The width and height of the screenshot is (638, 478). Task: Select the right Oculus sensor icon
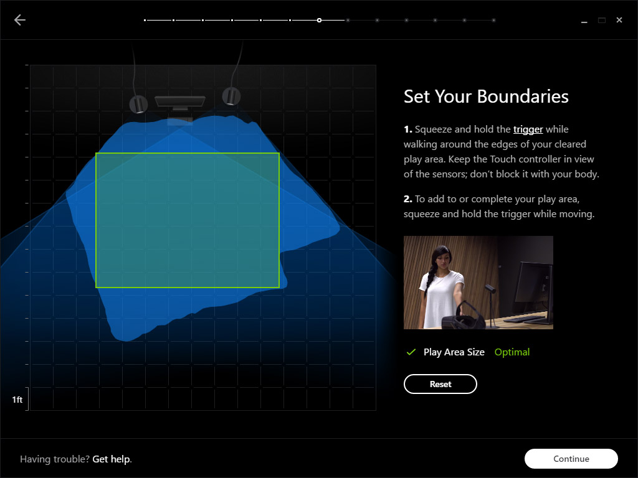(231, 96)
